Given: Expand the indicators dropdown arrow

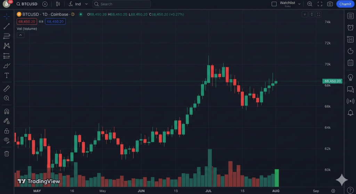Looking at the screenshot, I should [x=87, y=4].
